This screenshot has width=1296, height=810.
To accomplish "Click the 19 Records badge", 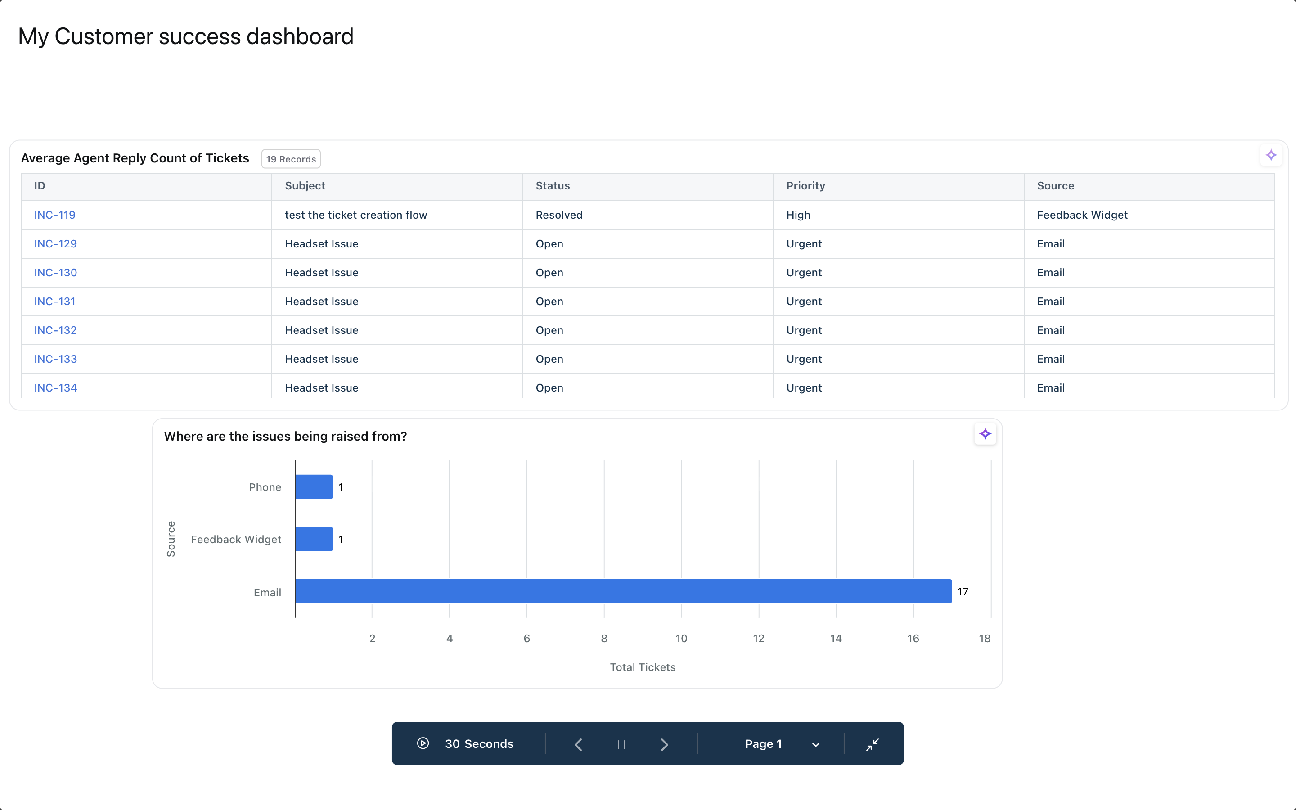I will tap(291, 159).
